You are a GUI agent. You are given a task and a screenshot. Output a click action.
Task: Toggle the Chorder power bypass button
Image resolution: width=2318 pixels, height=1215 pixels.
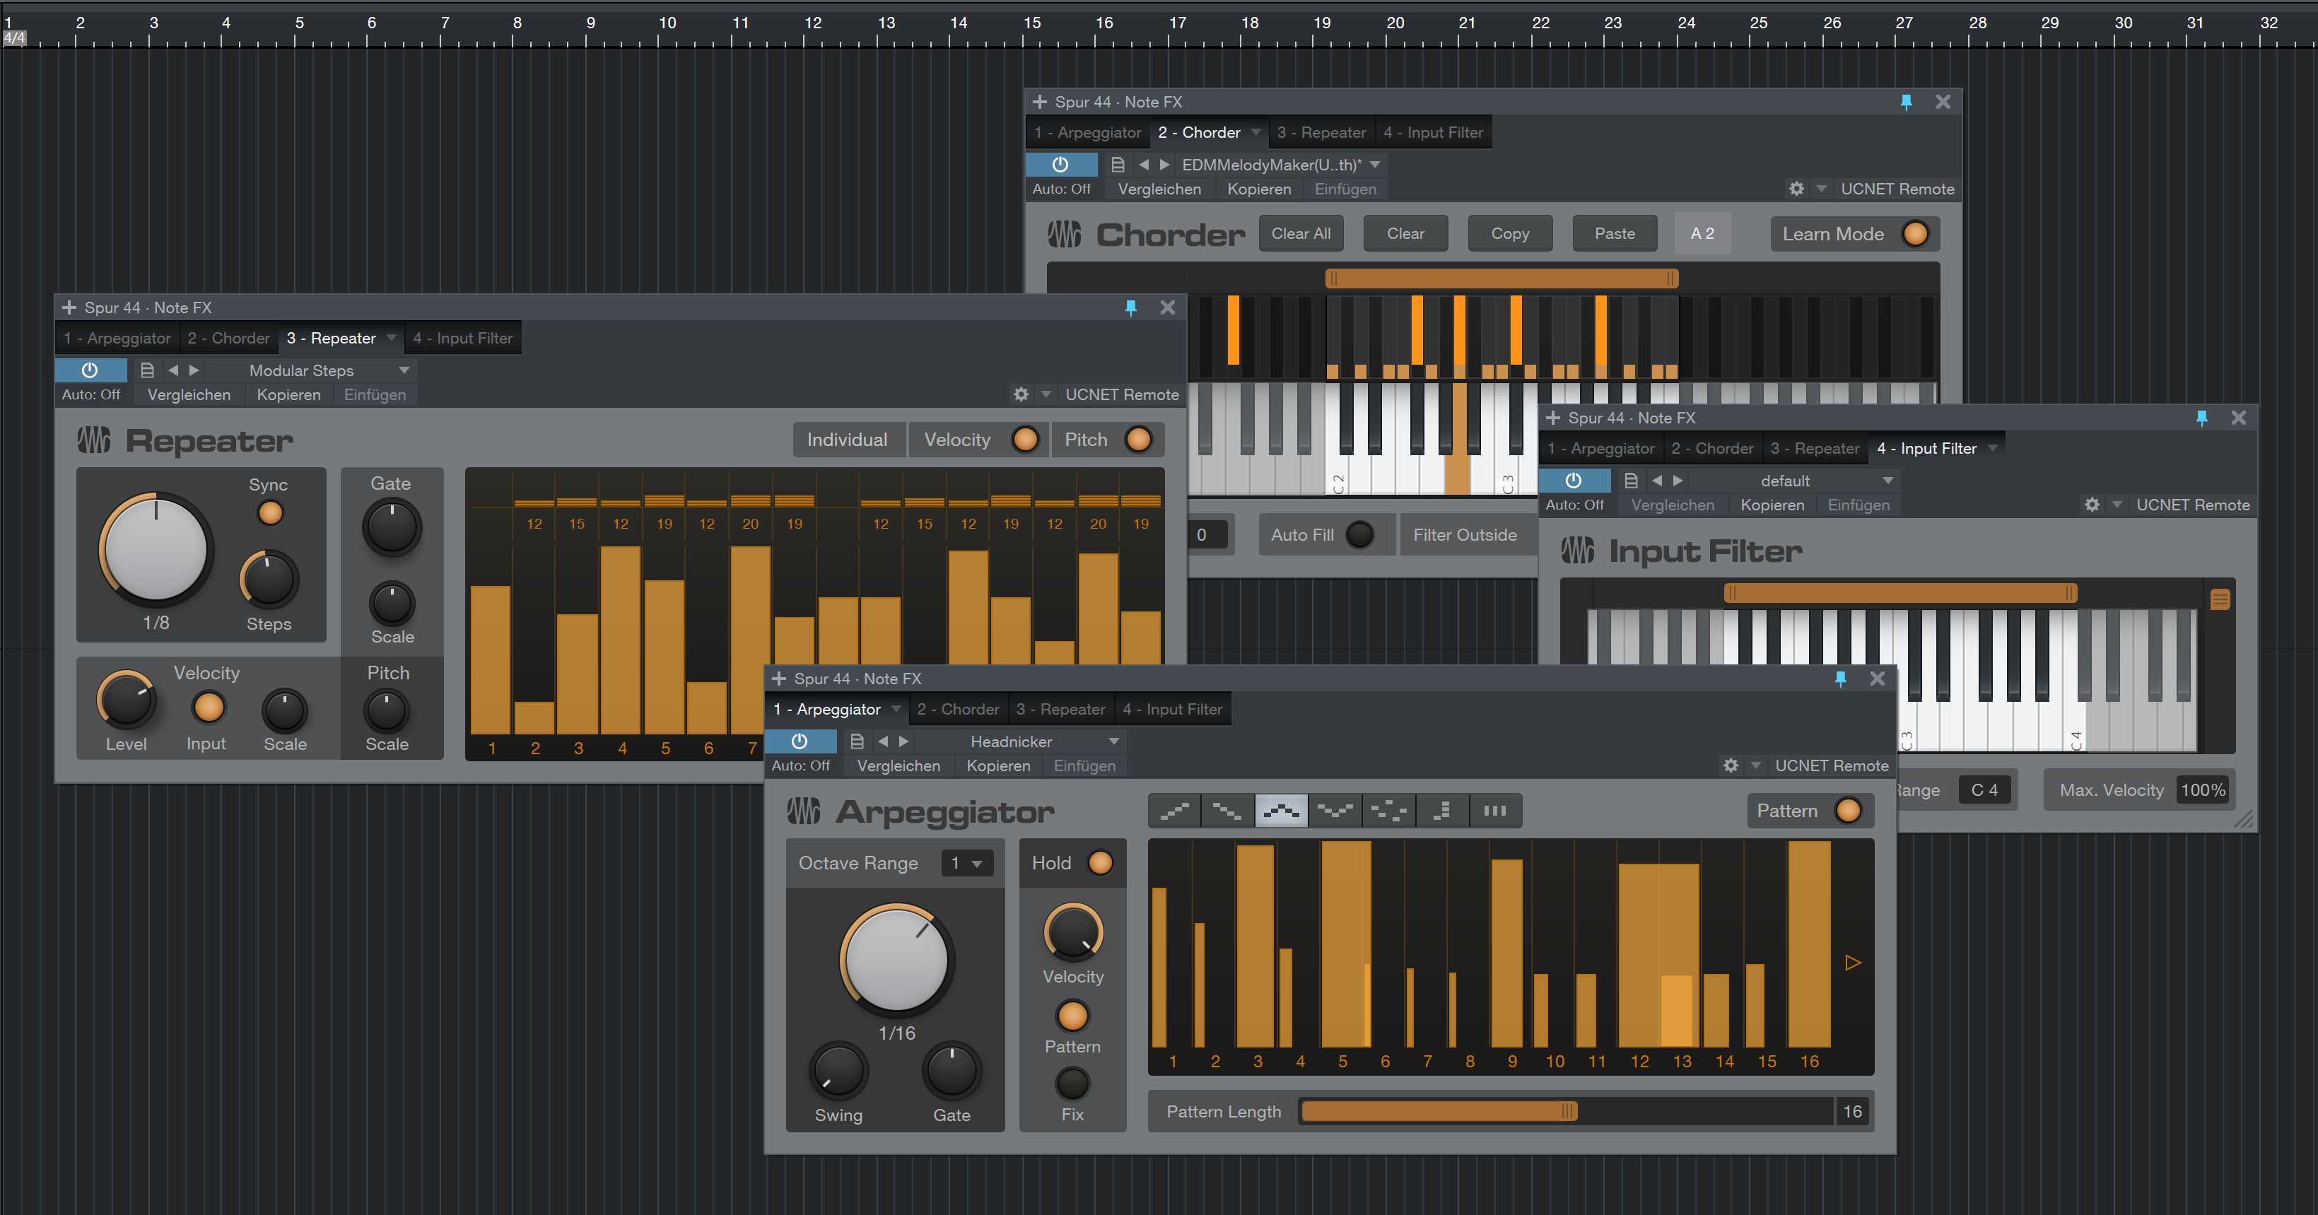tap(1061, 165)
